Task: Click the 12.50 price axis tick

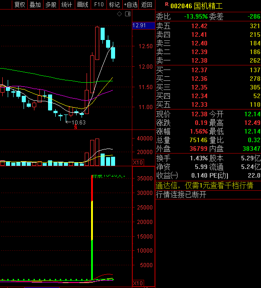Action: coord(145,46)
